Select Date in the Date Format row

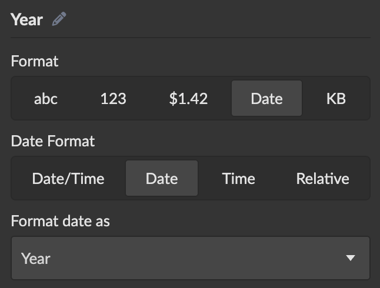162,179
